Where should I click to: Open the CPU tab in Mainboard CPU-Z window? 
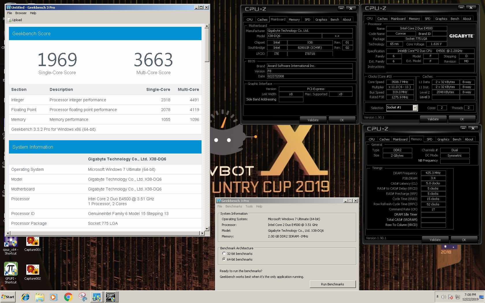coord(249,20)
